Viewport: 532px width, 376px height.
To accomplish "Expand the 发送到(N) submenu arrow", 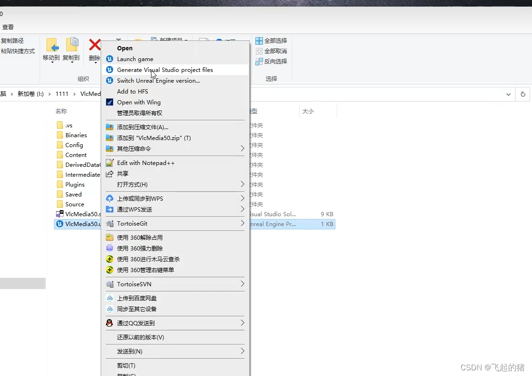I will point(242,351).
